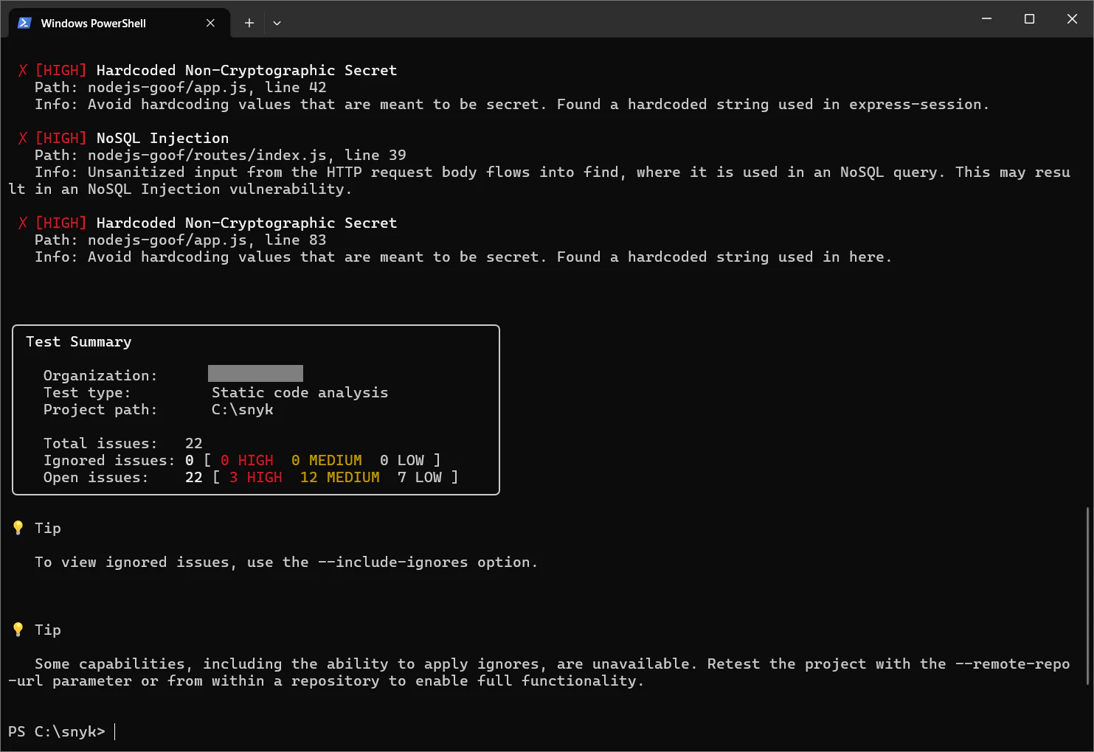The image size is (1094, 752).
Task: Click the 'NoSQL Injection' issue title
Action: 162,138
